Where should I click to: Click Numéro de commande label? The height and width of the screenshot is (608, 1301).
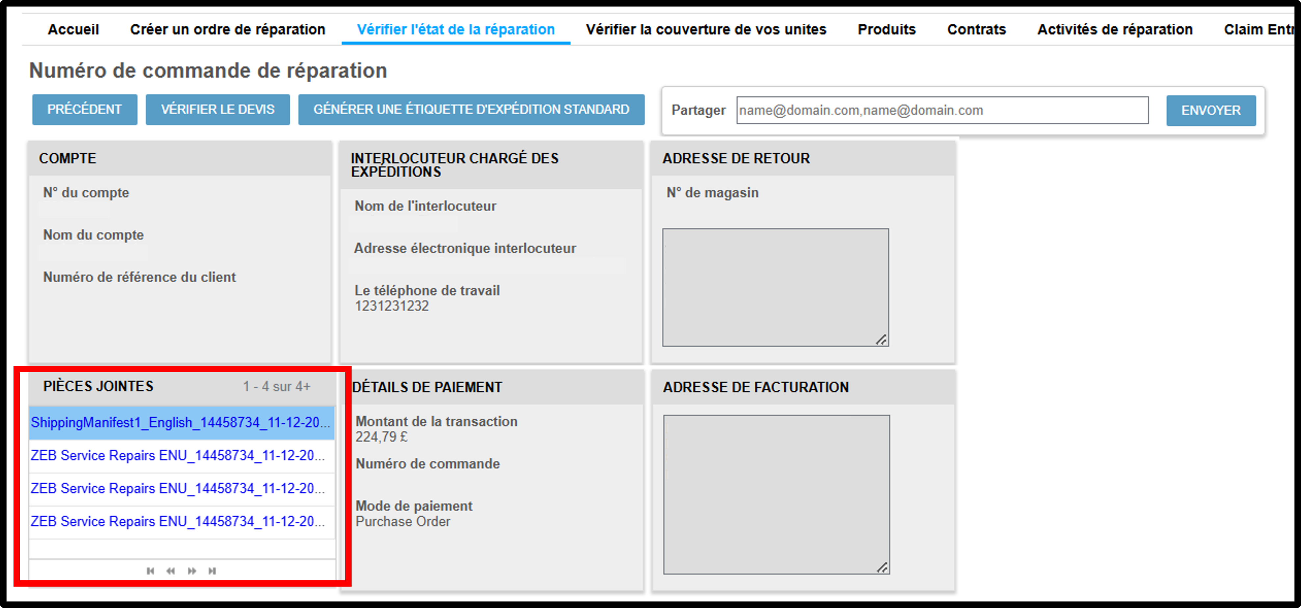pos(427,463)
